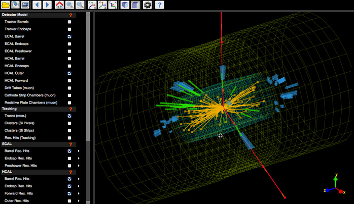Screen dimensions: 354x204
Task: Expand Preshower Rec. Hits options arrow
Action: (79, 166)
